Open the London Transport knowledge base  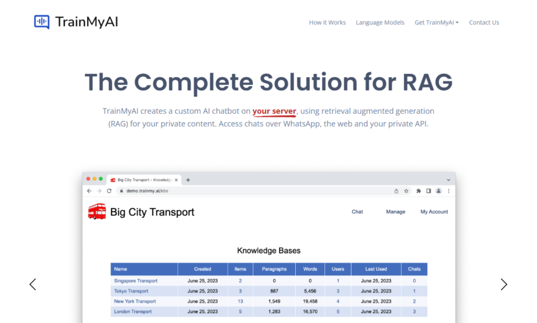point(133,312)
